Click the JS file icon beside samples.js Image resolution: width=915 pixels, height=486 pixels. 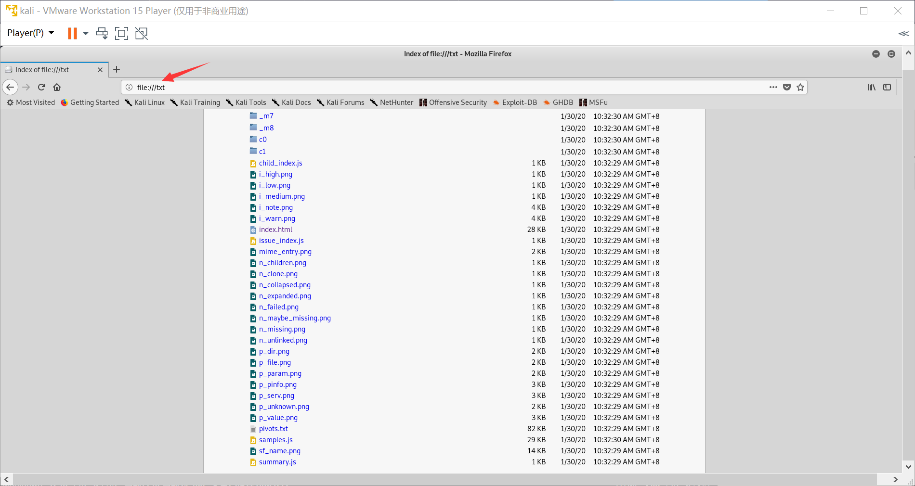pos(253,440)
